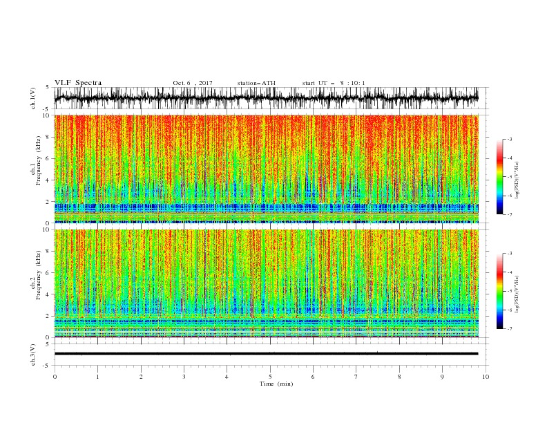Select the 'start UT = 8 : 10: 1' text

coord(334,83)
